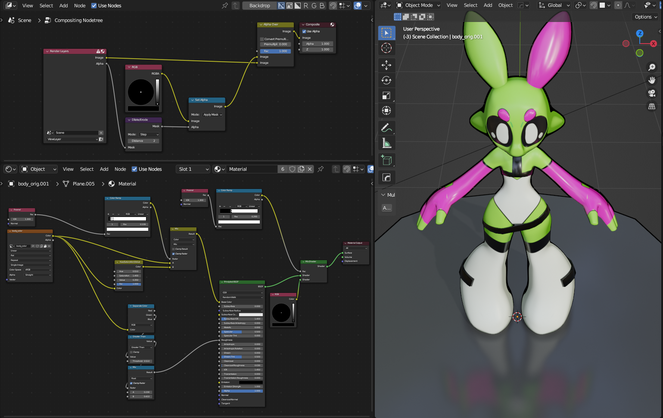
Task: Click the material user count 6 button
Action: click(283, 169)
